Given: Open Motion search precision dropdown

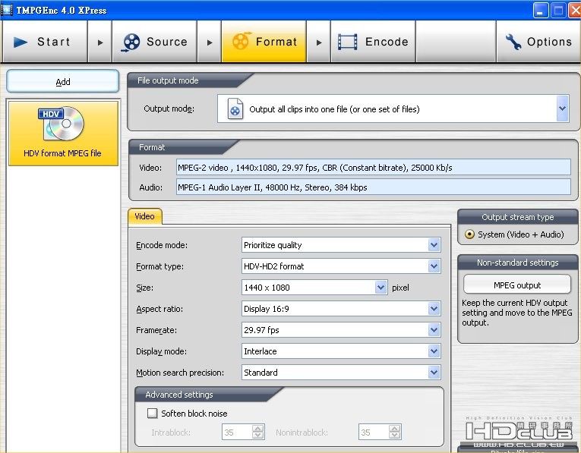Looking at the screenshot, I should tap(434, 373).
